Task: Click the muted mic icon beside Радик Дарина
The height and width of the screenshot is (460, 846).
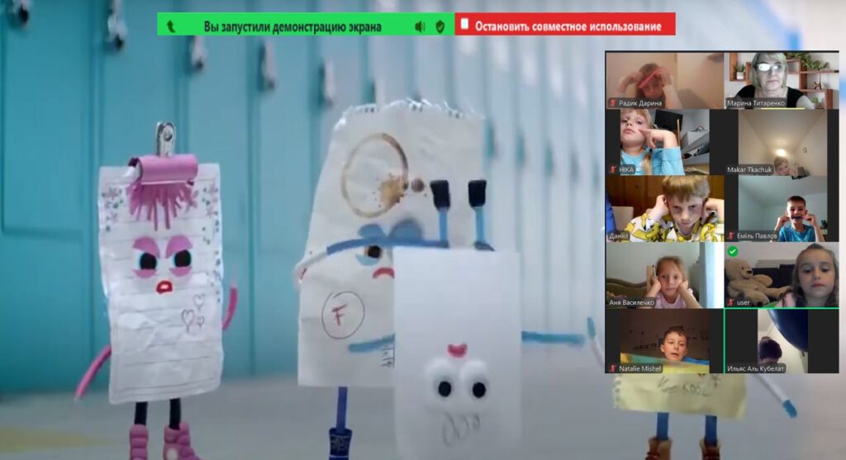Action: pos(612,103)
